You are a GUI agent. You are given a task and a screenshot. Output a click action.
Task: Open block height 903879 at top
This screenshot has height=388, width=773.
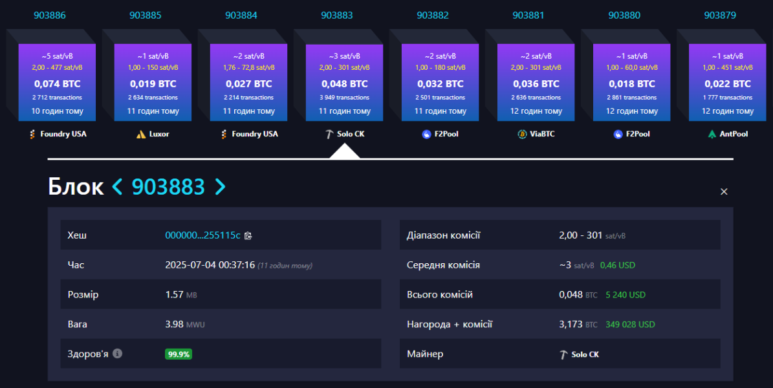[x=720, y=15]
